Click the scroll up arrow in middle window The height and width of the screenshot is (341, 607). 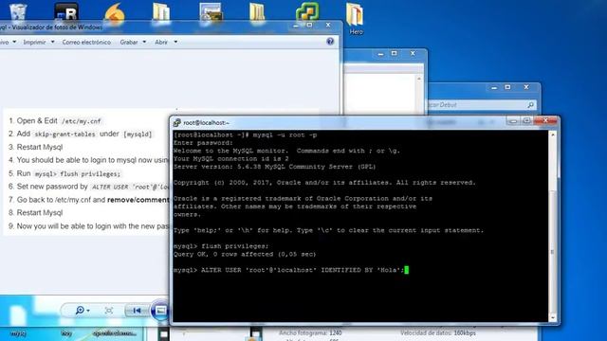pyautogui.click(x=418, y=79)
